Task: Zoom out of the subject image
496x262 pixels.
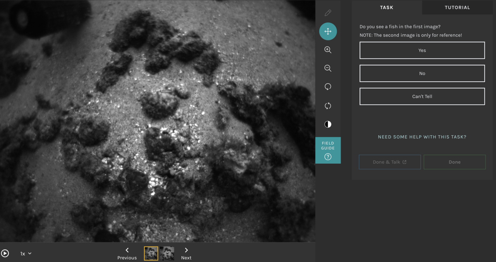Action: pyautogui.click(x=328, y=69)
